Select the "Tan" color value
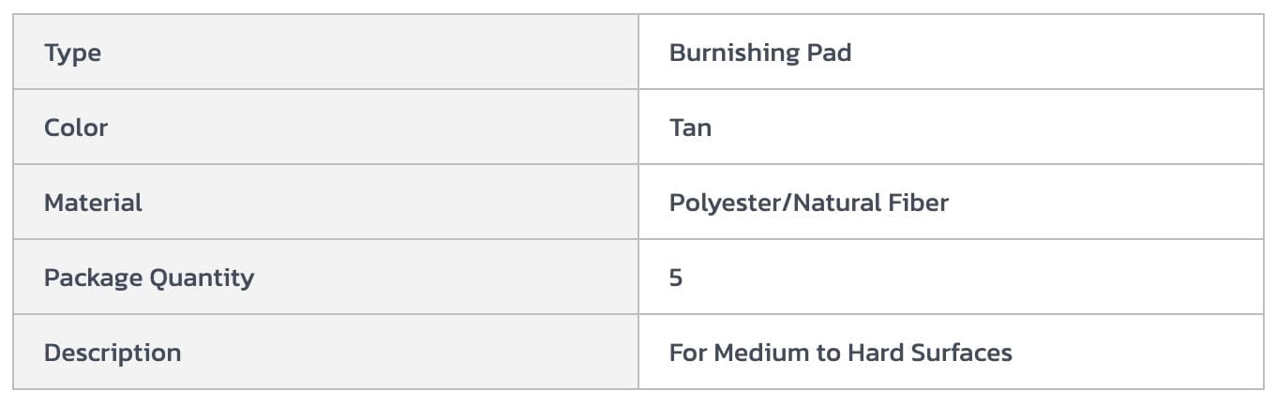 (x=690, y=128)
